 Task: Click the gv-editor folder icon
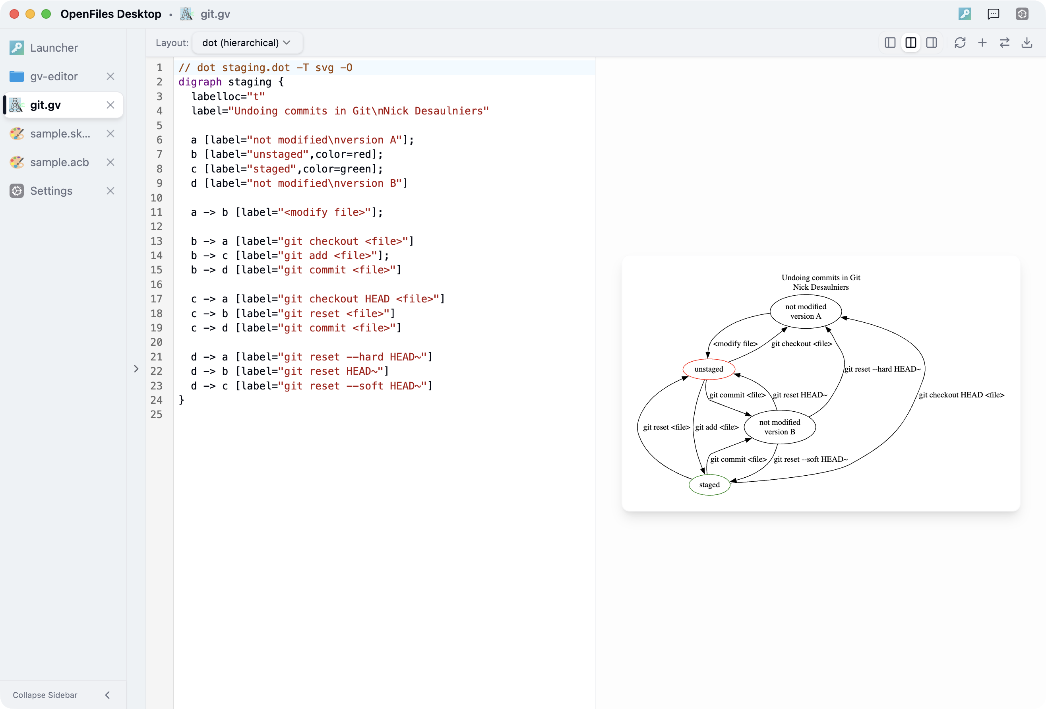pos(17,77)
